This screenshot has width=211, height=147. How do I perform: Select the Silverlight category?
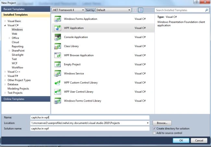tap(18, 55)
